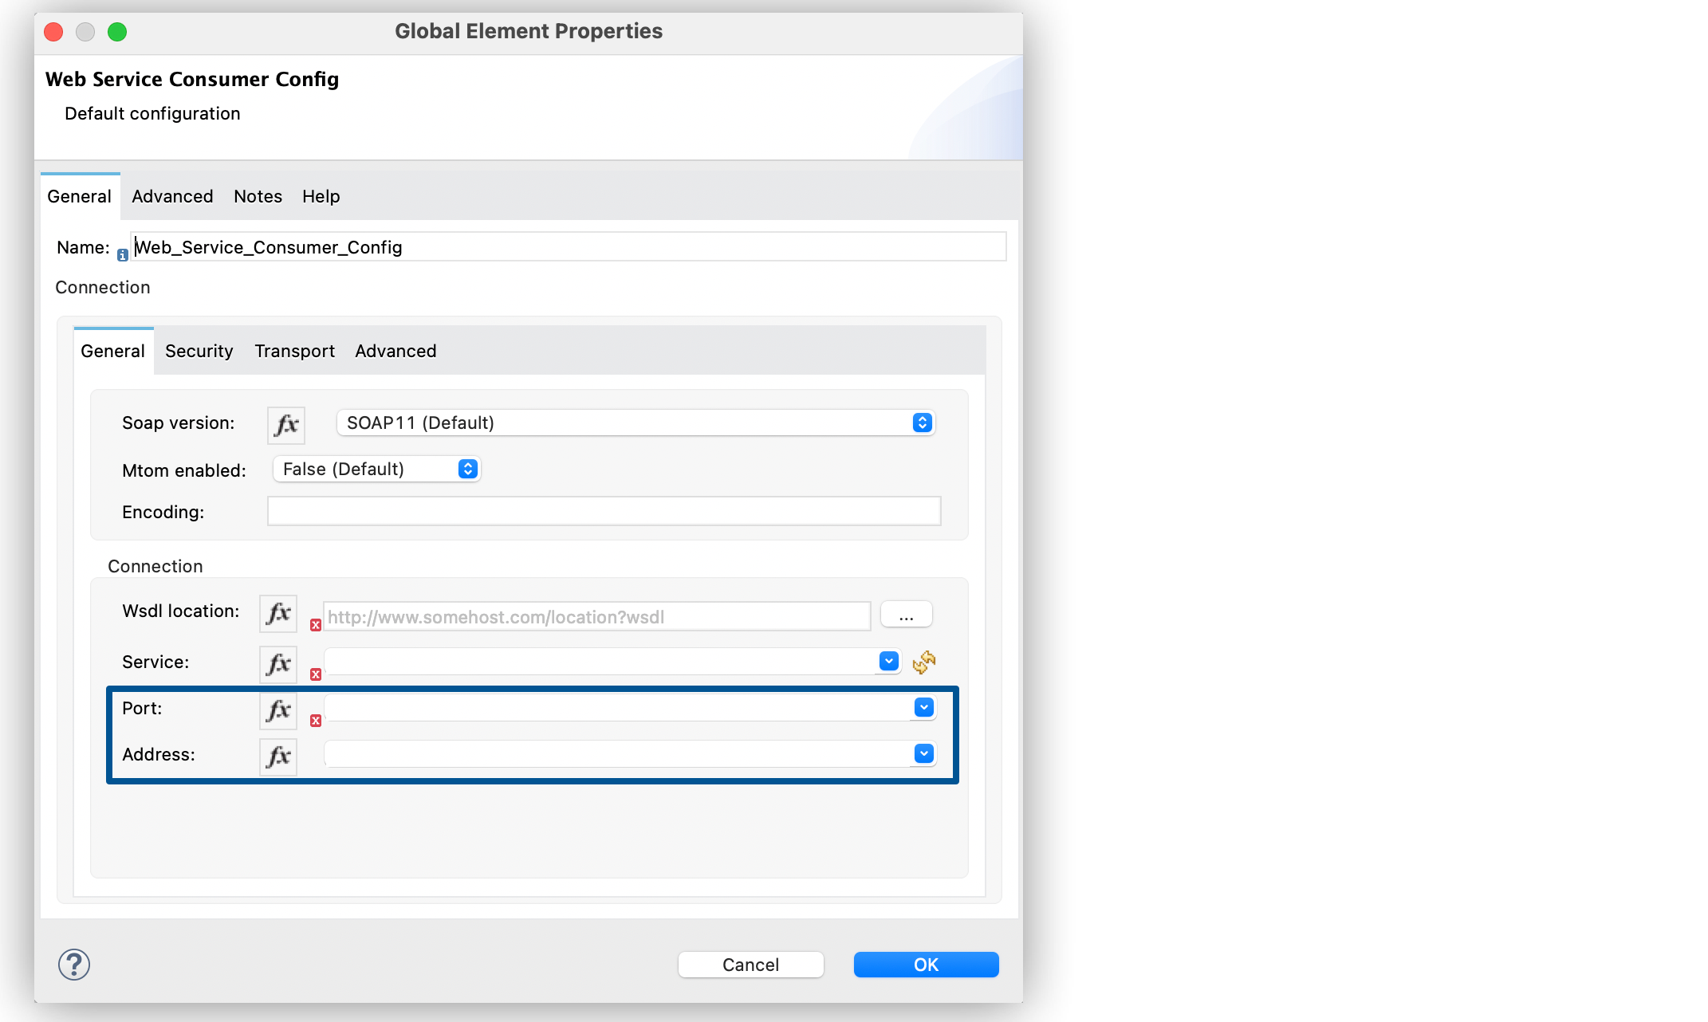Click the fx expression icon for Address
The width and height of the screenshot is (1708, 1022).
[277, 756]
